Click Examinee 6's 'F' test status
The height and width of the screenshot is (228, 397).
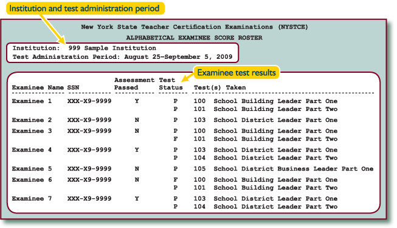(176, 179)
